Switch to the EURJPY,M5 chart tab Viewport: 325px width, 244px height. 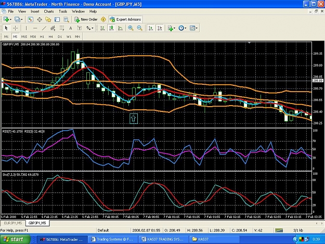(13, 223)
